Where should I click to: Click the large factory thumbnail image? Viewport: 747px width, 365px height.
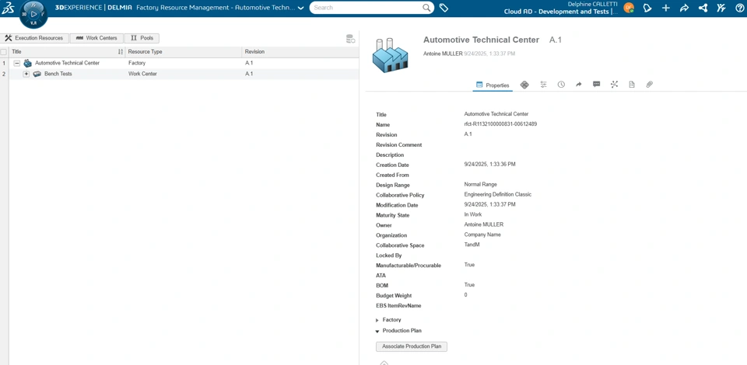[x=390, y=55]
